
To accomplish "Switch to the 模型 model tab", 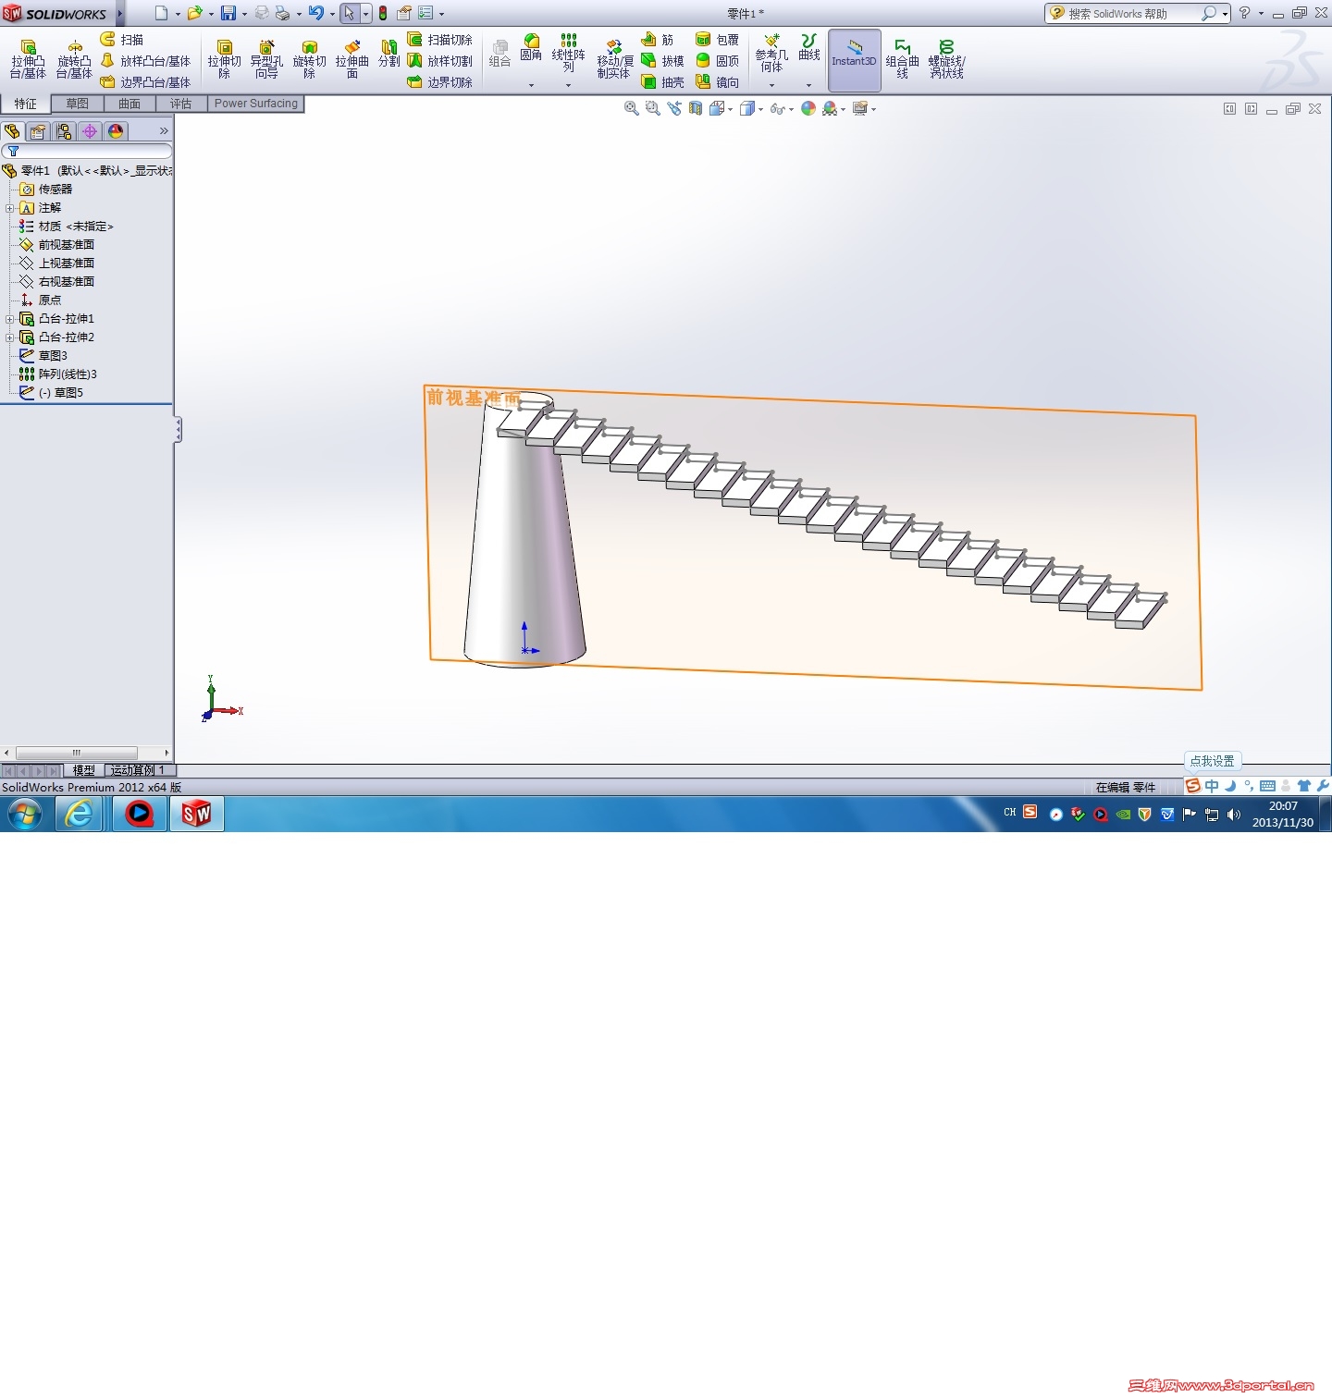I will [83, 770].
